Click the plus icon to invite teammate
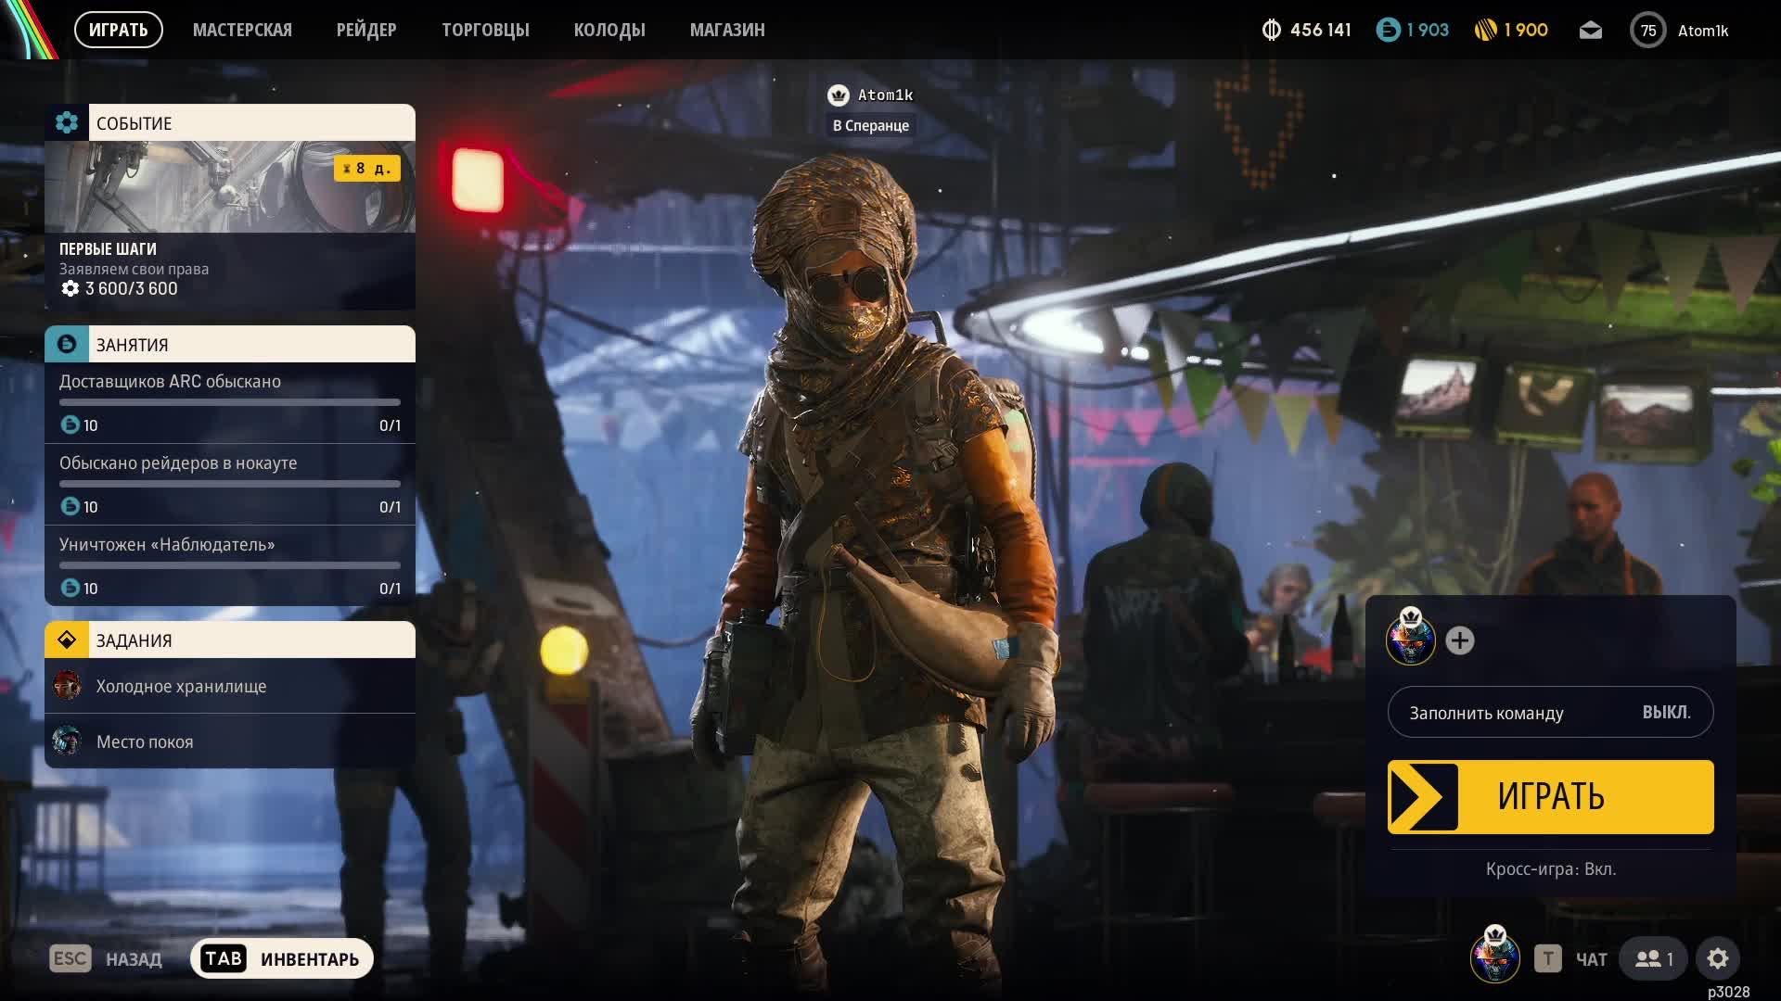Screen dimensions: 1781x1001 [x=1459, y=640]
